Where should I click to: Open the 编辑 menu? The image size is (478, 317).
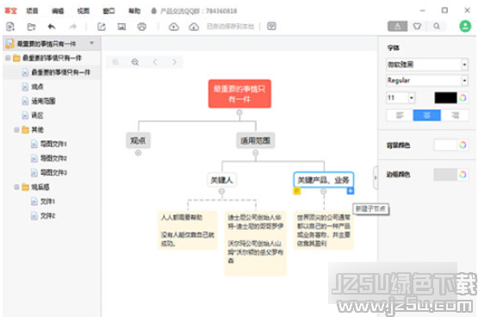click(58, 11)
